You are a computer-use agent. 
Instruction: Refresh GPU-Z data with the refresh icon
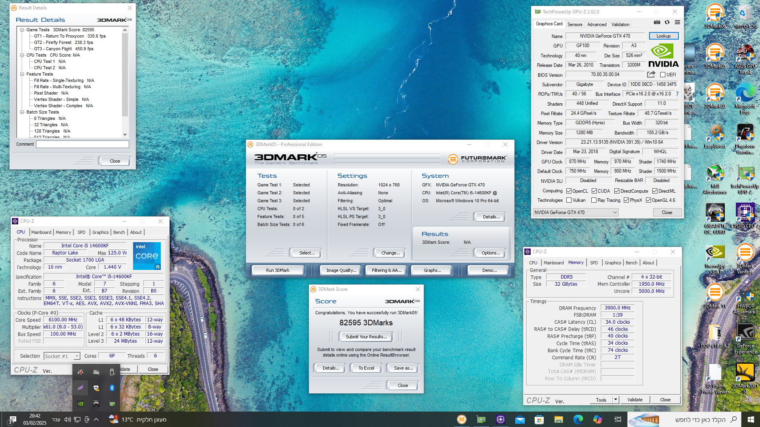click(667, 23)
